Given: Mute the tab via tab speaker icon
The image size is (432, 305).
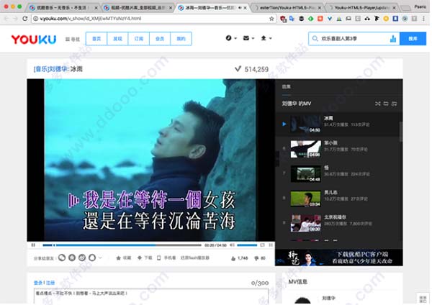Looking at the screenshot, I should click(x=240, y=8).
